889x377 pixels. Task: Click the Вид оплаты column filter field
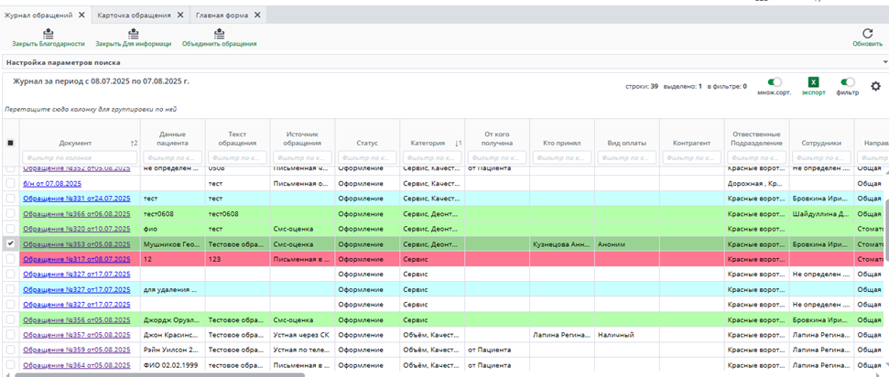pos(626,157)
